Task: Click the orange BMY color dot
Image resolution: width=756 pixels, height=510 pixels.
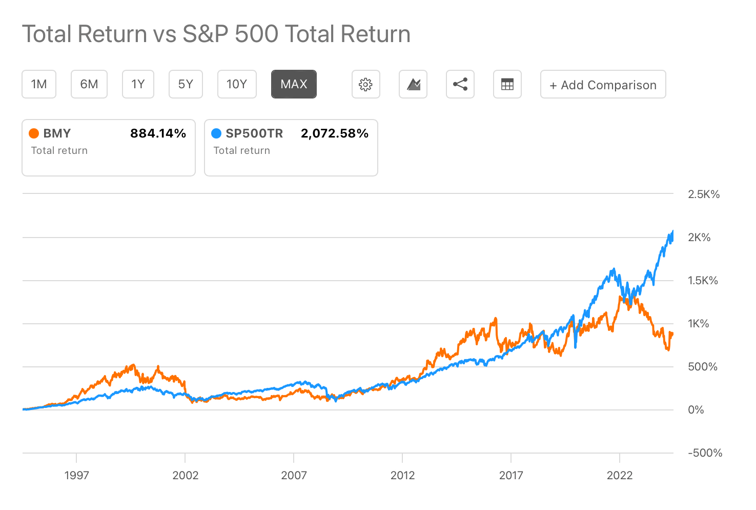Action: click(34, 133)
